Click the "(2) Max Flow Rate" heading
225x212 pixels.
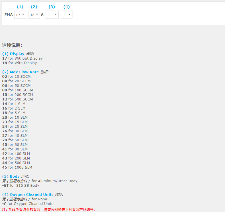(x=21, y=72)
